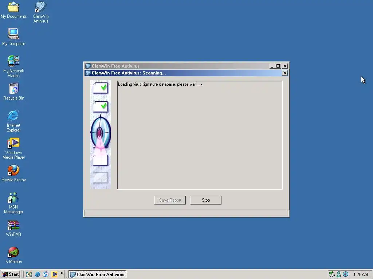Launch Internet Explorer from quick launch

[x=38, y=274]
